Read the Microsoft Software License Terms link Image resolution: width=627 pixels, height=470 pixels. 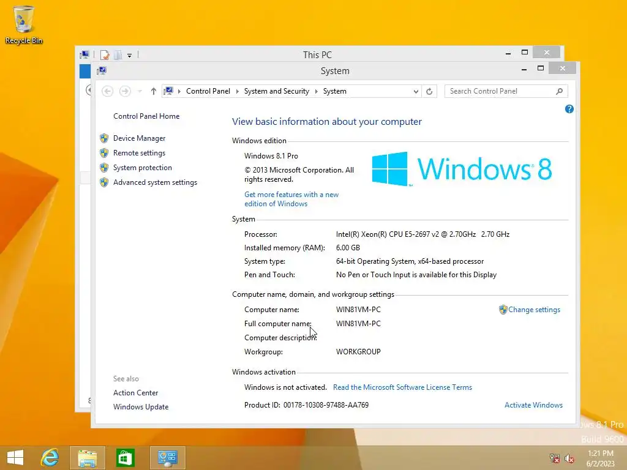point(402,387)
